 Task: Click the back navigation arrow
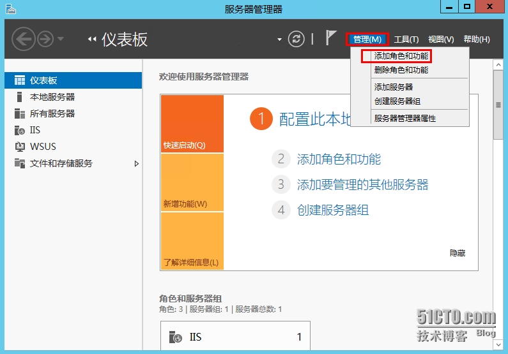point(23,39)
